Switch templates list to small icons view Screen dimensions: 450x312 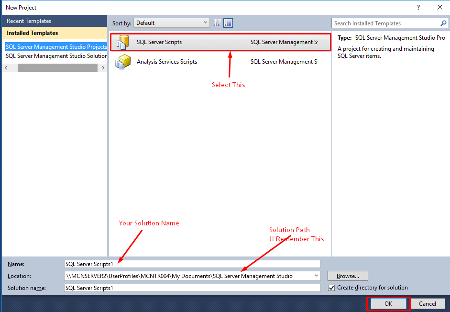point(217,22)
